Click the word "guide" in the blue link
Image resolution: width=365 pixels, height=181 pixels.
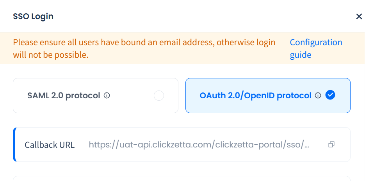301,55
